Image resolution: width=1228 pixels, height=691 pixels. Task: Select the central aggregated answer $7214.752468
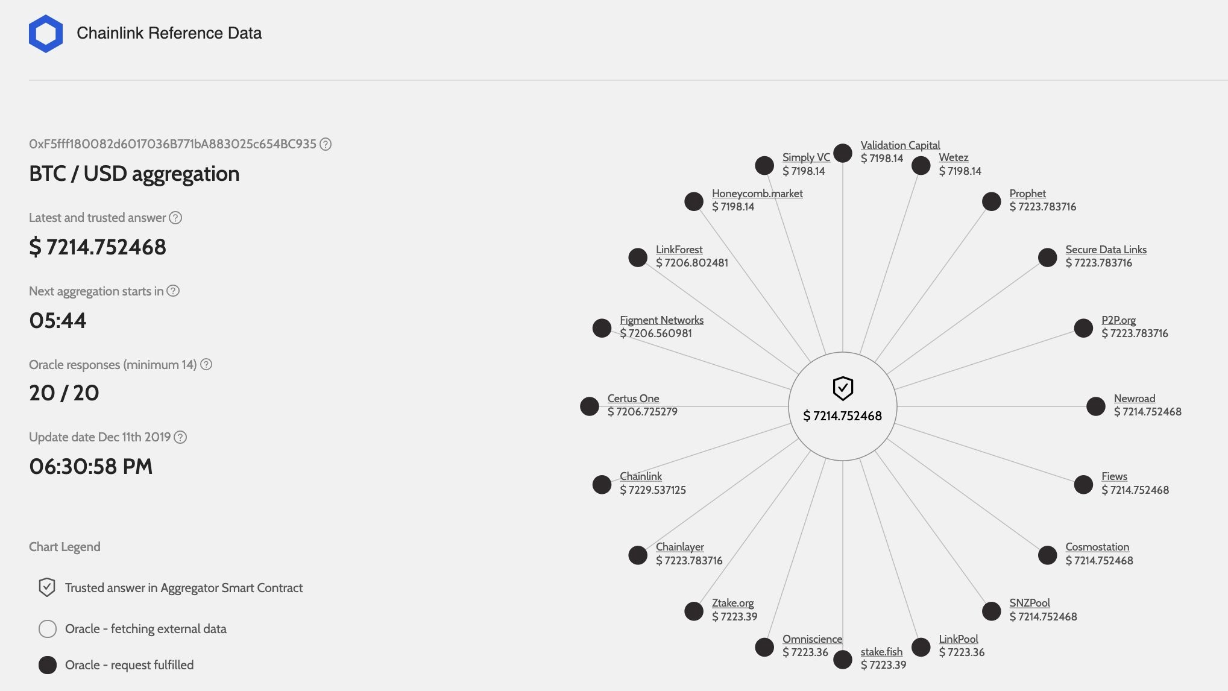click(842, 415)
